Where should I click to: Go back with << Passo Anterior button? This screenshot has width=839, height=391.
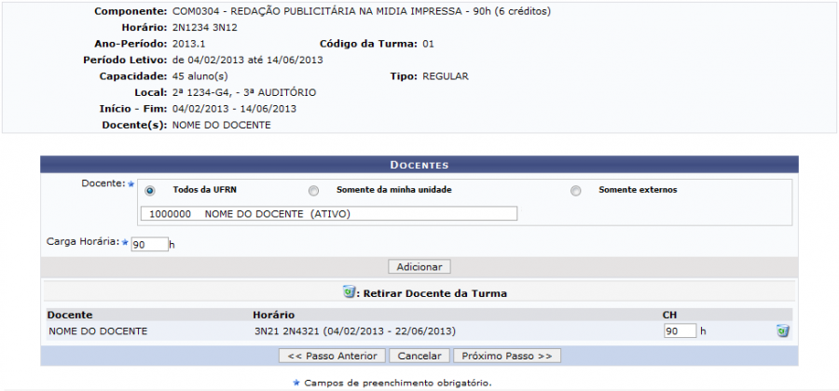332,356
